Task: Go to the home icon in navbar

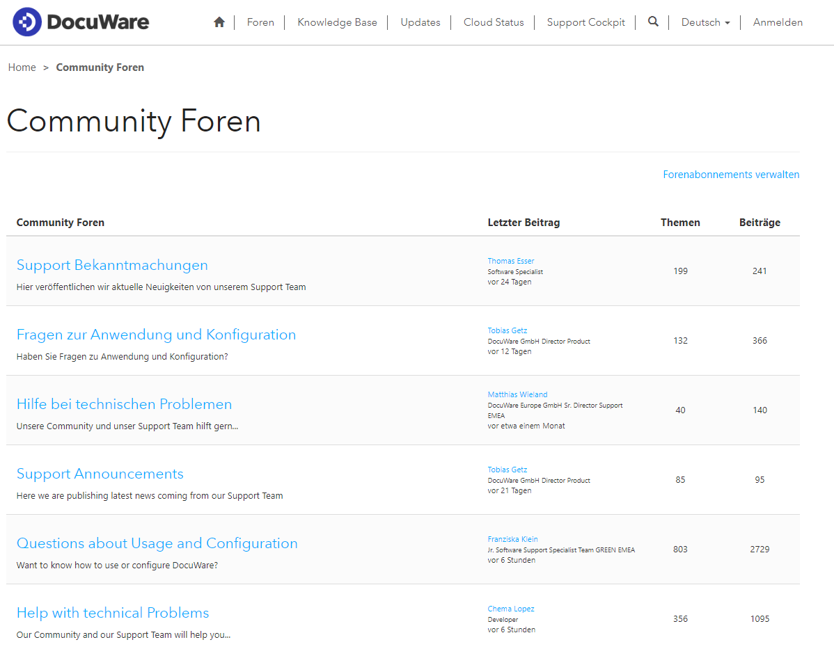Action: (219, 22)
